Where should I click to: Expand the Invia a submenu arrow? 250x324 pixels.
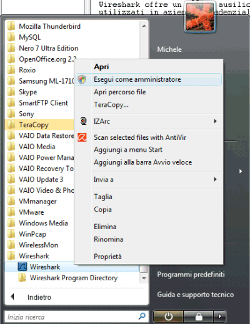(216, 179)
